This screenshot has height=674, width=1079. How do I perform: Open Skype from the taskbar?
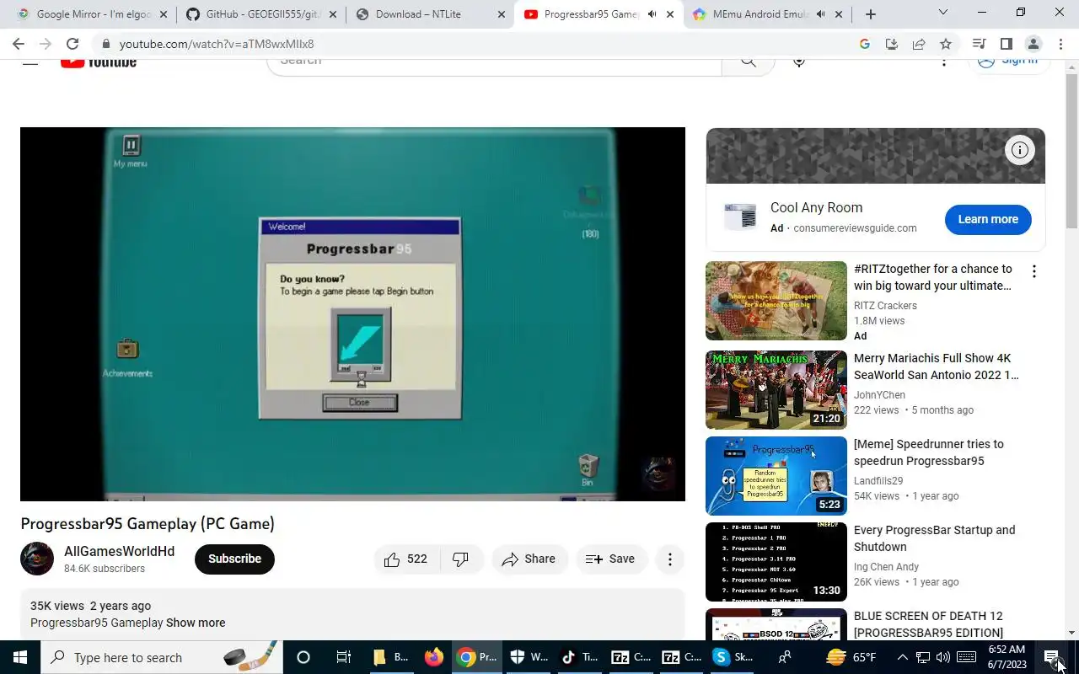coord(733,657)
